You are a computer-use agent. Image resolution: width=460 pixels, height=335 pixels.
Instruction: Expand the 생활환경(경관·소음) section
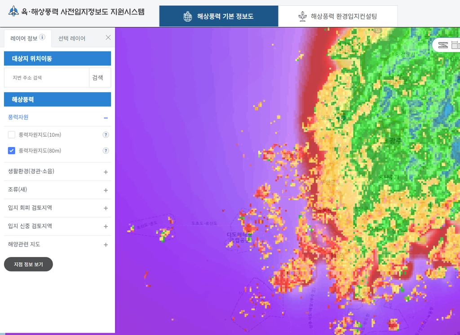click(x=106, y=172)
